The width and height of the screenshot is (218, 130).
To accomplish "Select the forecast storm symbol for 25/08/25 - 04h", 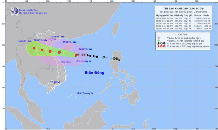I will [x=59, y=52].
